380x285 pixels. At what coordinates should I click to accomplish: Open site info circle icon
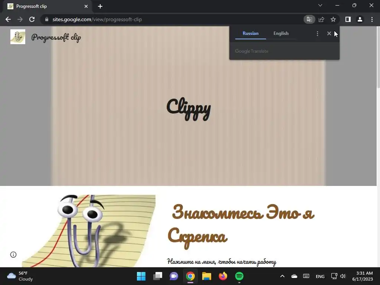point(13,255)
